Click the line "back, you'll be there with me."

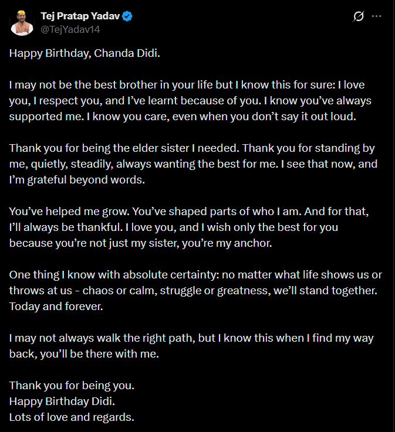[84, 354]
